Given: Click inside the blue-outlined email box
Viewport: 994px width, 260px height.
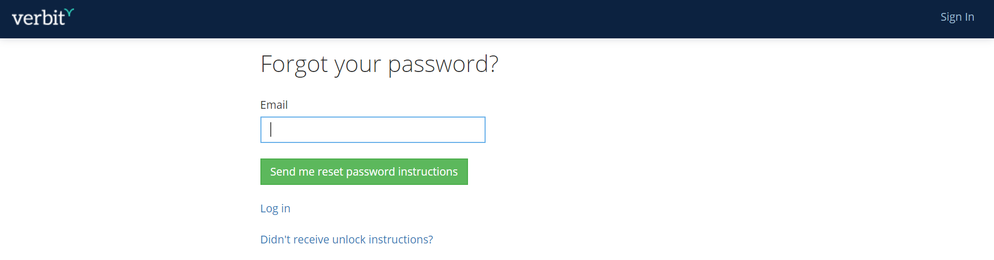Looking at the screenshot, I should click(373, 129).
